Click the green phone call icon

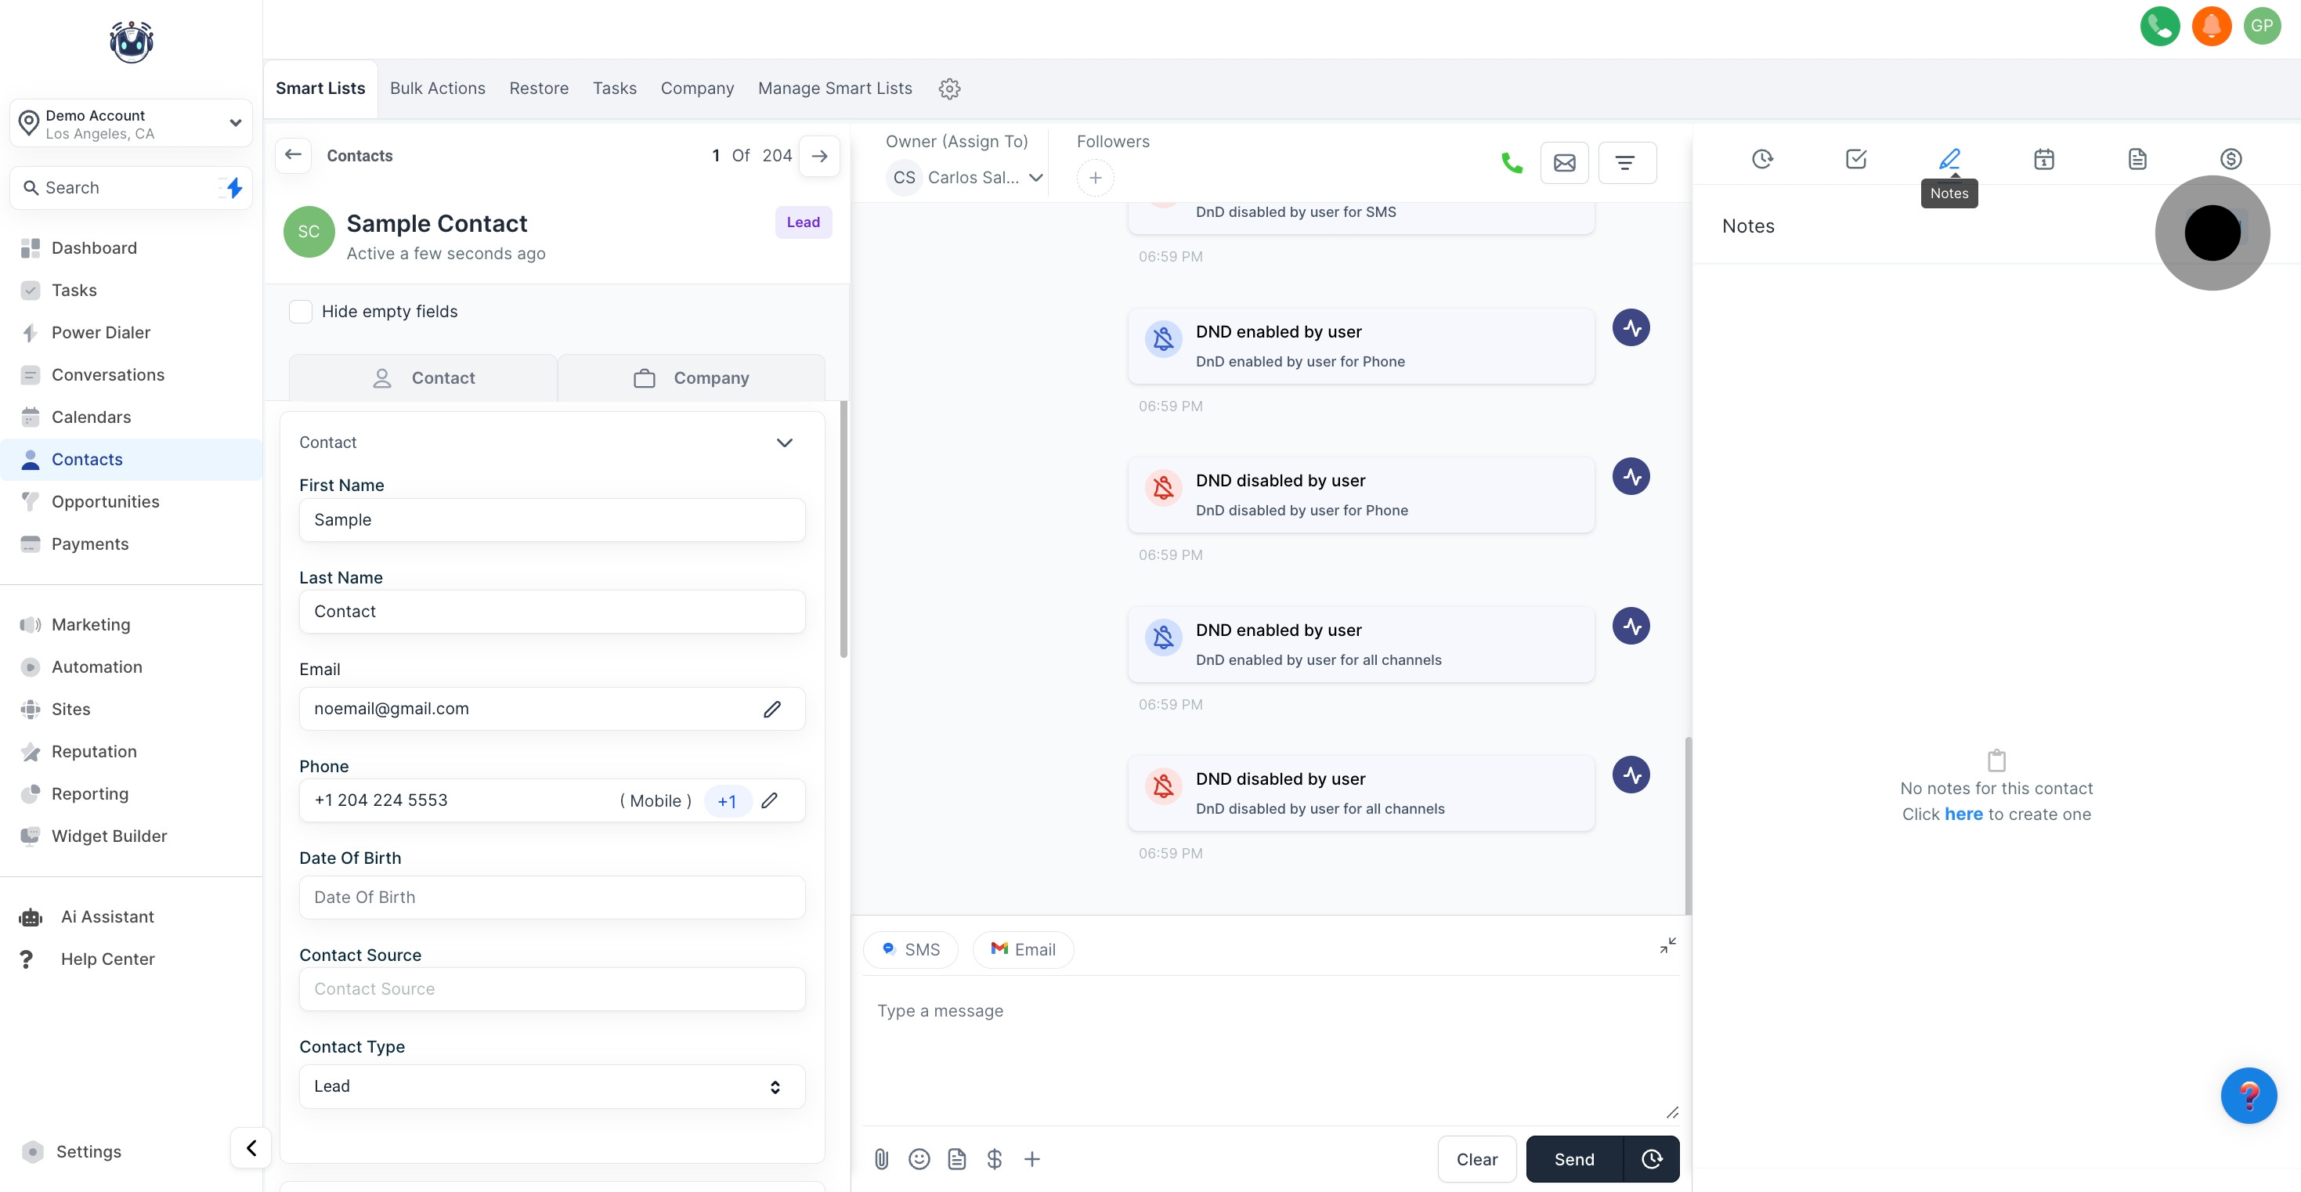[1512, 163]
